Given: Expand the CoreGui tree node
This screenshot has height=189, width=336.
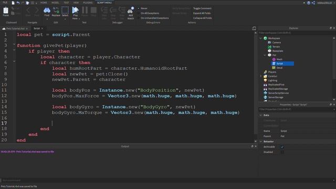Looking at the screenshot, I should pos(260,76).
